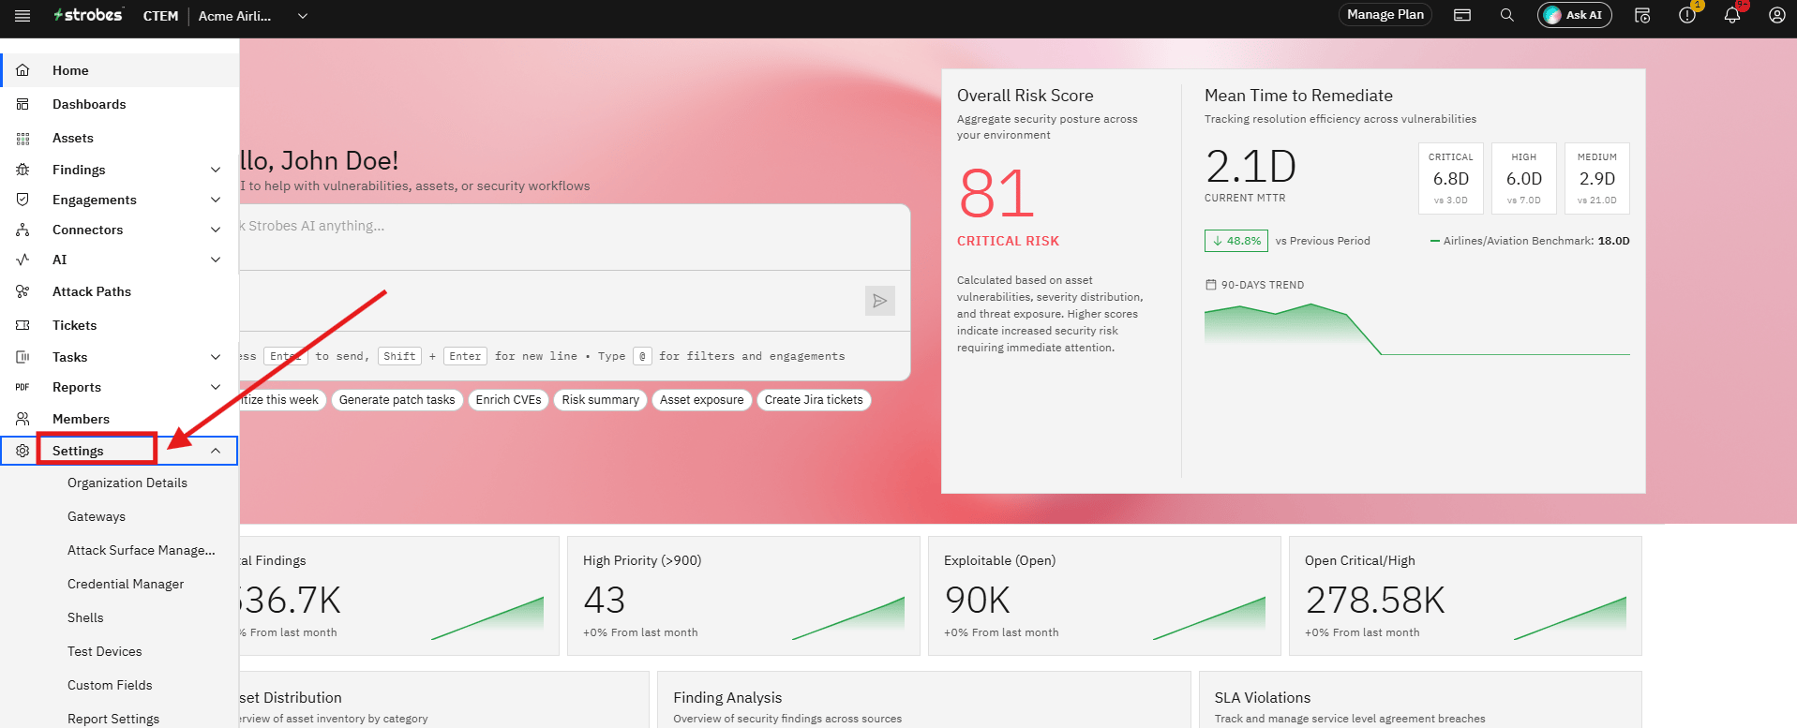
Task: Click the Ask AI button
Action: (x=1574, y=15)
